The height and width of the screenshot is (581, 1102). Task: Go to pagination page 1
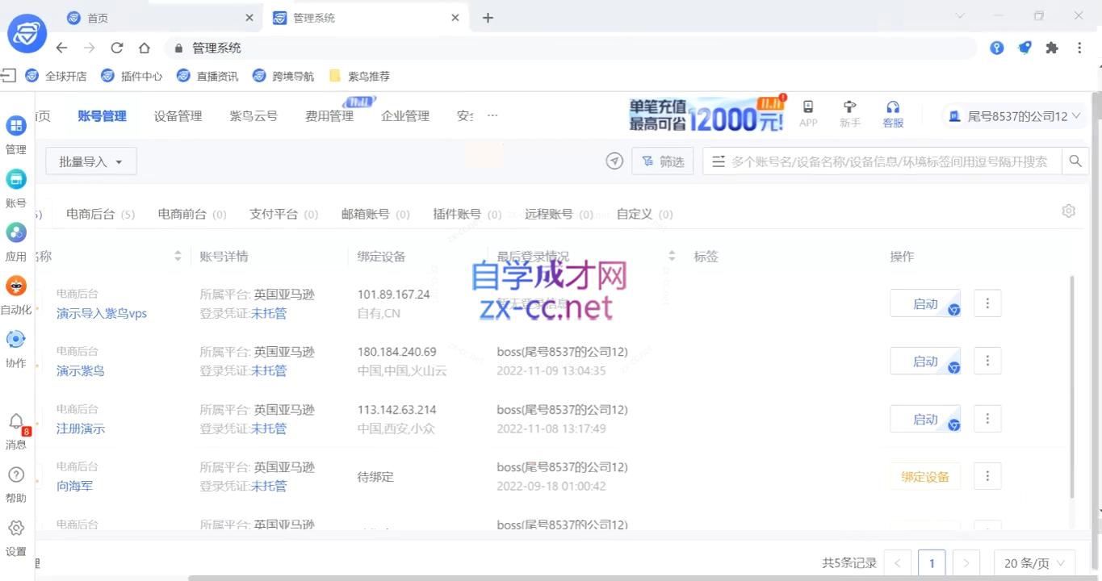(x=932, y=563)
